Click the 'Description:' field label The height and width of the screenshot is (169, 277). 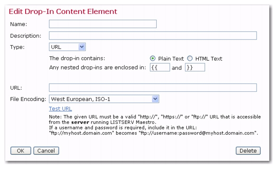26,36
